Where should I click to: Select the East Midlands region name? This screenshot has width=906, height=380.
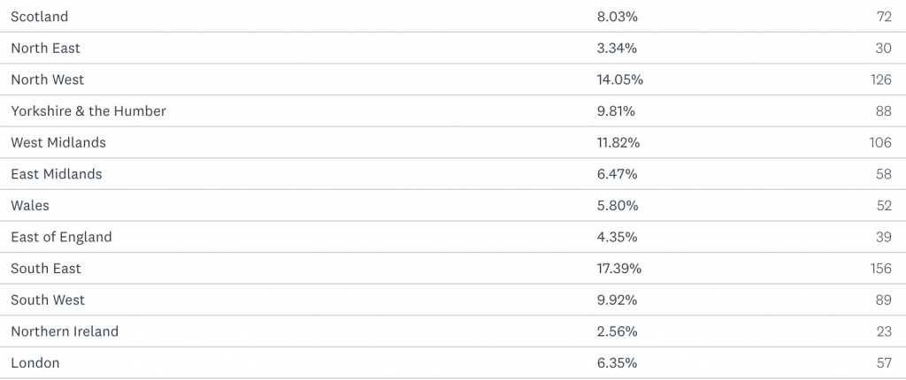(57, 174)
